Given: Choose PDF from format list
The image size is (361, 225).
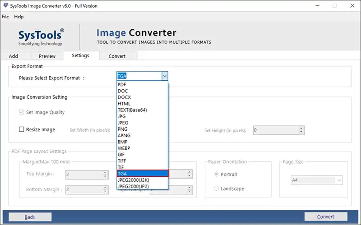Looking at the screenshot, I should [x=142, y=84].
